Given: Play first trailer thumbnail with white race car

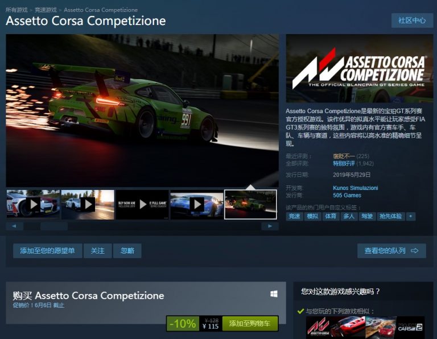Looking at the screenshot, I should click(x=33, y=204).
